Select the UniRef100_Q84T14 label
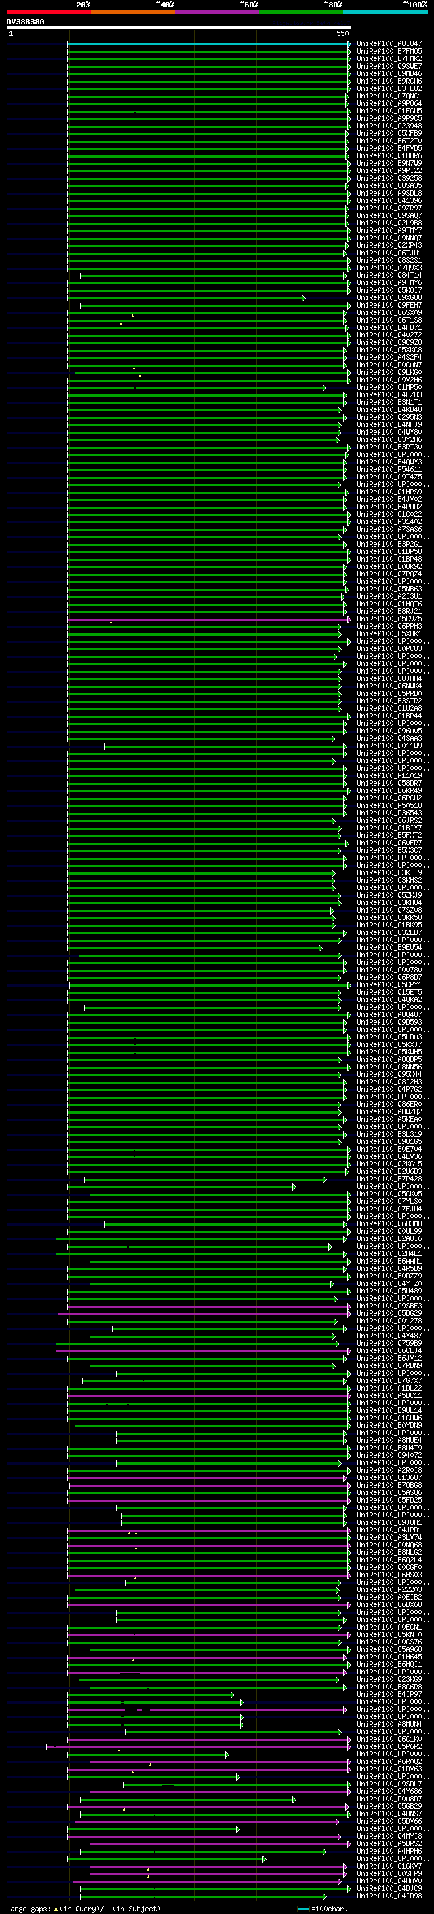434x1914 pixels. [389, 276]
